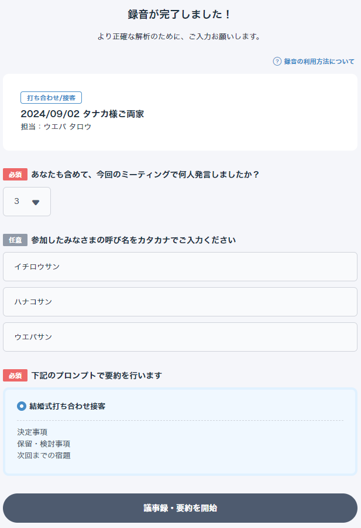Viewport: 361px width, 528px height.
Task: Click the dropdown arrow beside the 3
Action: point(36,202)
